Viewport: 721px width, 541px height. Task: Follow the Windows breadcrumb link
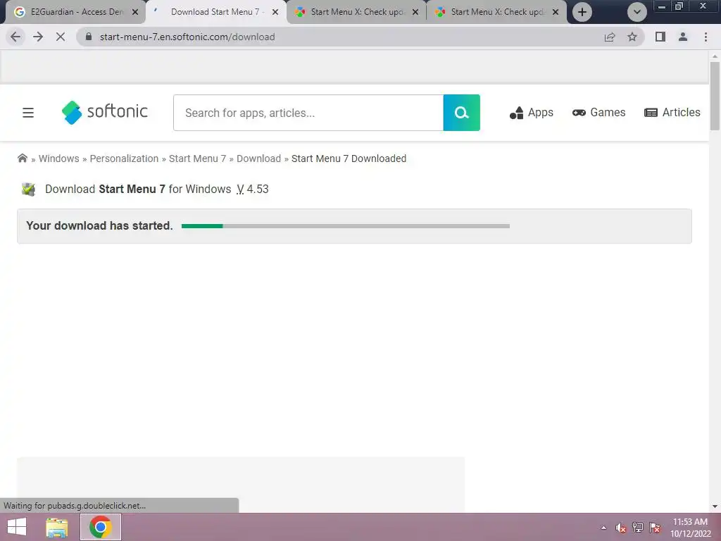click(x=59, y=158)
